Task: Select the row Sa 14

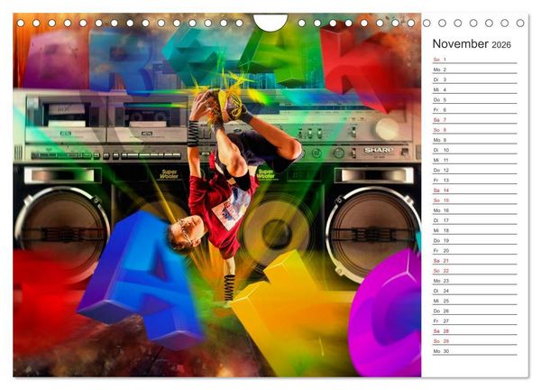Action: tap(475, 190)
